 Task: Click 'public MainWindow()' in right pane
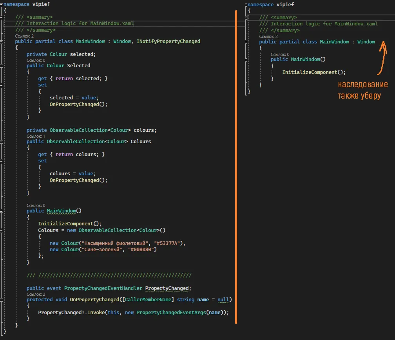click(x=298, y=59)
